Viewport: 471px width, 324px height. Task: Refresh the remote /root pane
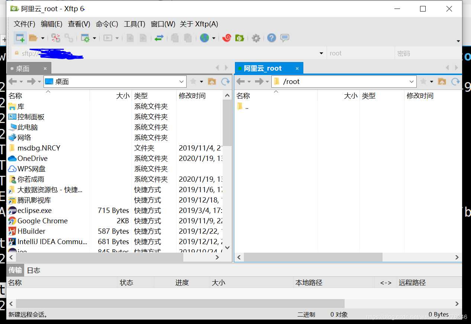(x=455, y=81)
